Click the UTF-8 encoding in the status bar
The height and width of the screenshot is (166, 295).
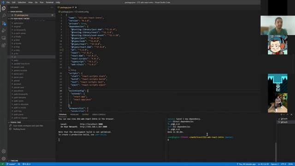tap(283, 164)
